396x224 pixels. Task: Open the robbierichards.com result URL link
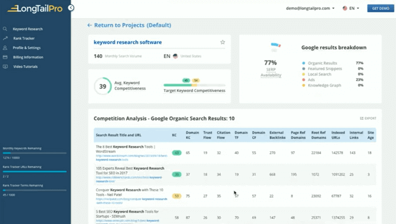tap(129, 179)
